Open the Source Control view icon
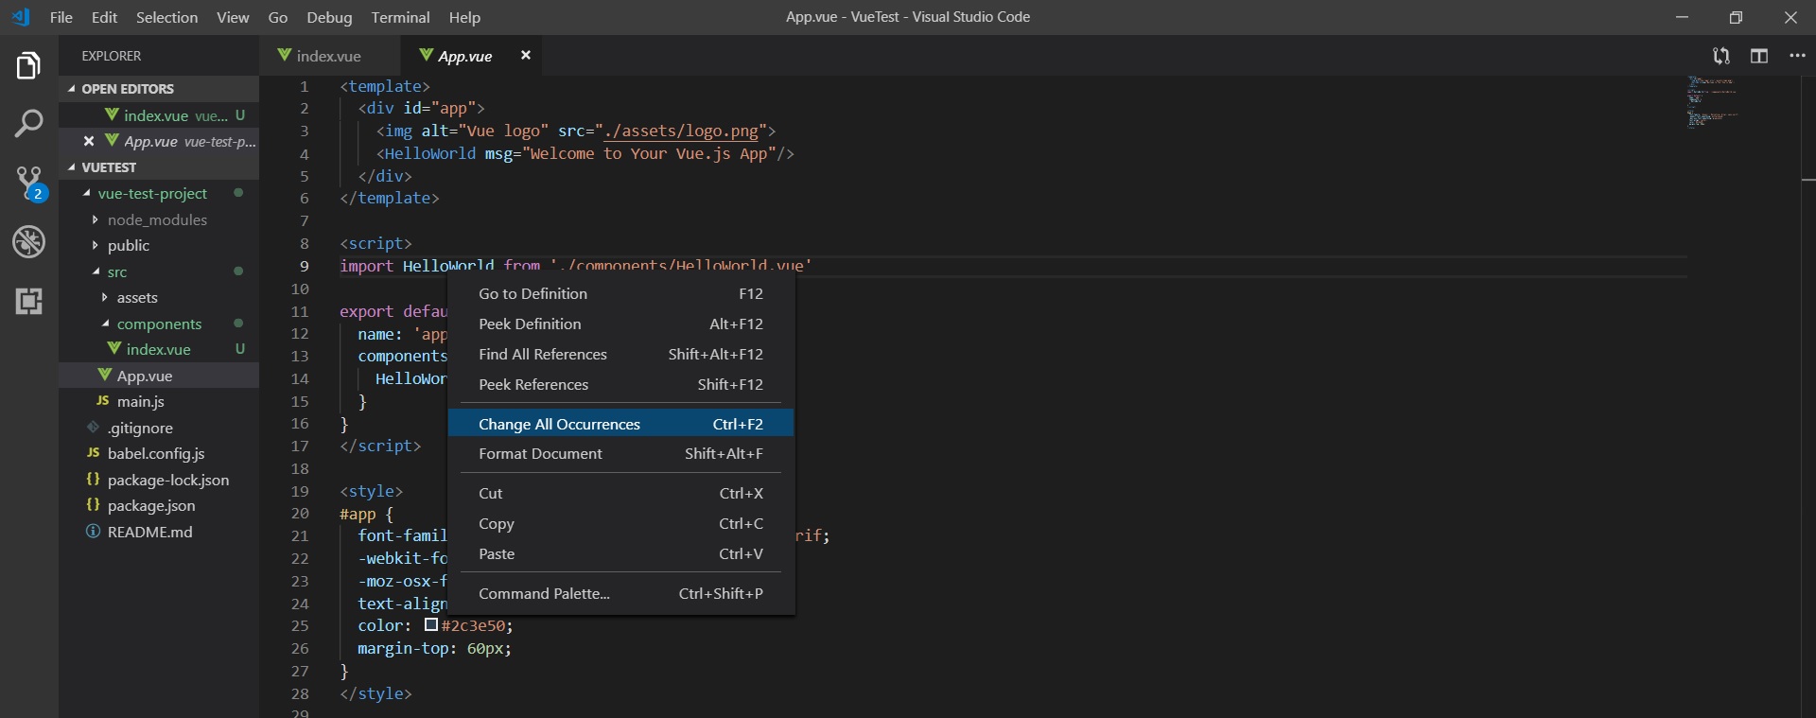 point(28,183)
